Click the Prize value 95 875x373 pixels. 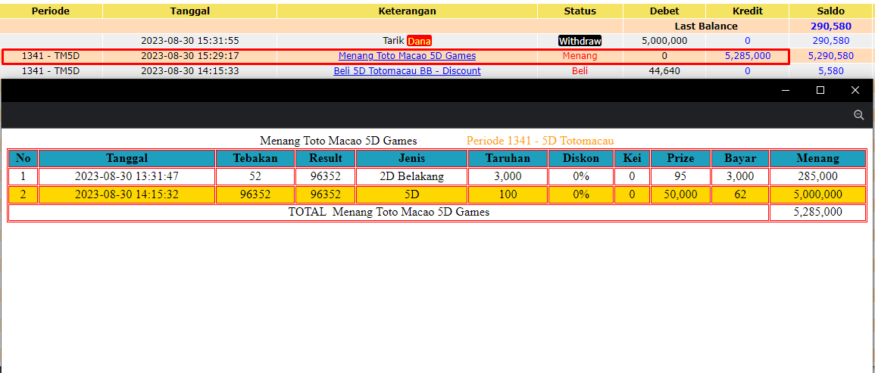[680, 177]
